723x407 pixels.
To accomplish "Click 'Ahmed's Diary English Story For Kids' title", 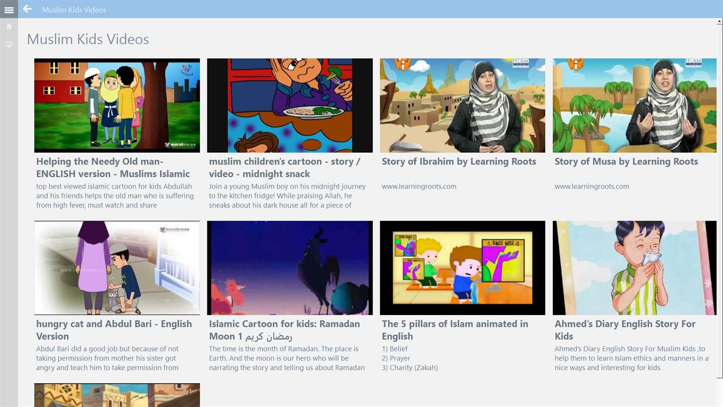I will click(625, 330).
